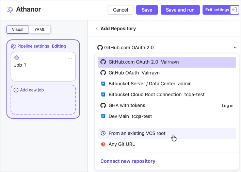Click the GitHub icon next to GitHub OAuth Valrravn

point(103,73)
